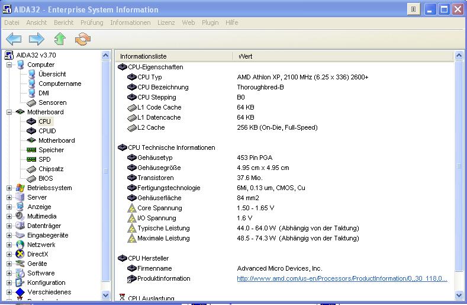
Task: Open the Ansicht menu
Action: click(36, 23)
